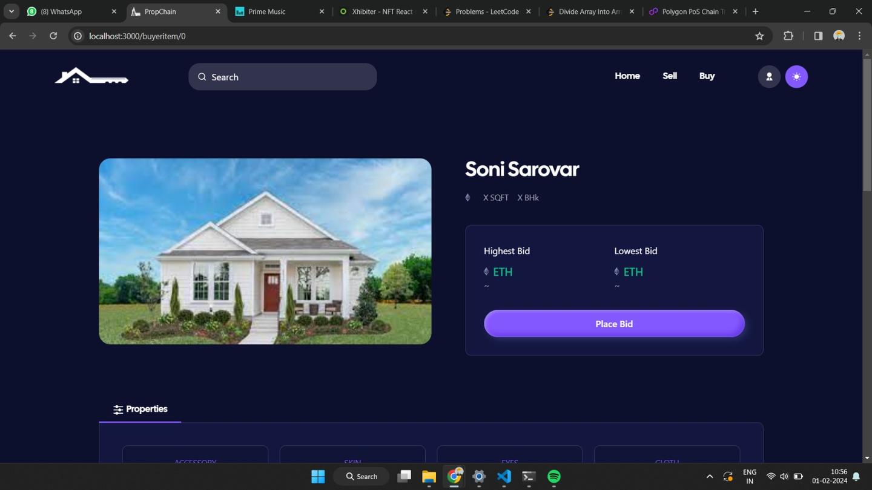Open the user profile icon
The image size is (872, 490).
(x=769, y=76)
